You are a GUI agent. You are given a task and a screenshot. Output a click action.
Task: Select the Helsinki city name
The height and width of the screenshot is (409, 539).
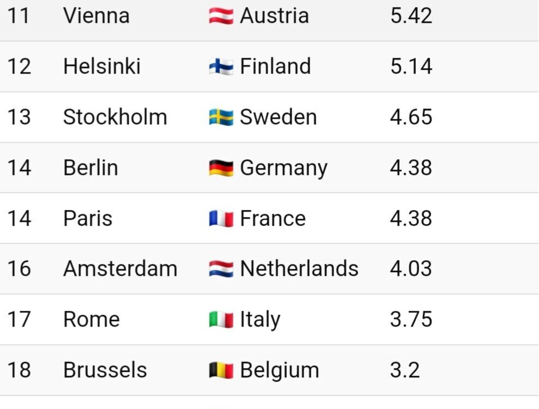[x=102, y=66]
